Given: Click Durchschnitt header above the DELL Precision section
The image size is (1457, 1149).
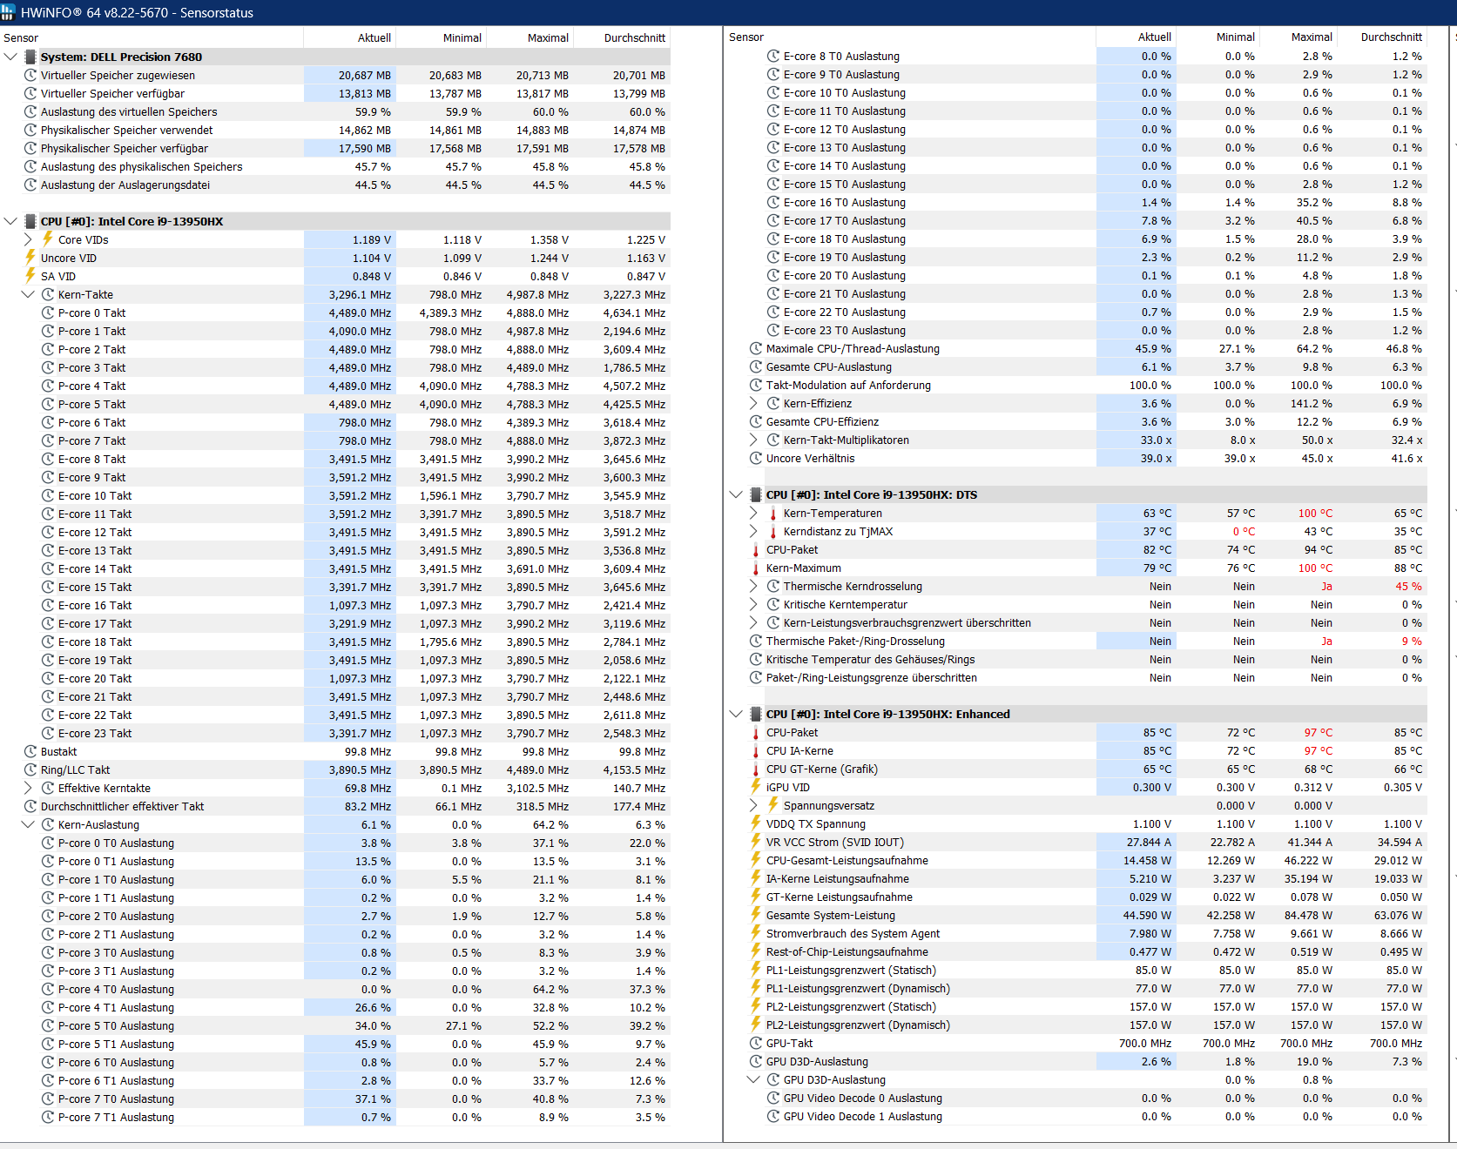Looking at the screenshot, I should (635, 37).
